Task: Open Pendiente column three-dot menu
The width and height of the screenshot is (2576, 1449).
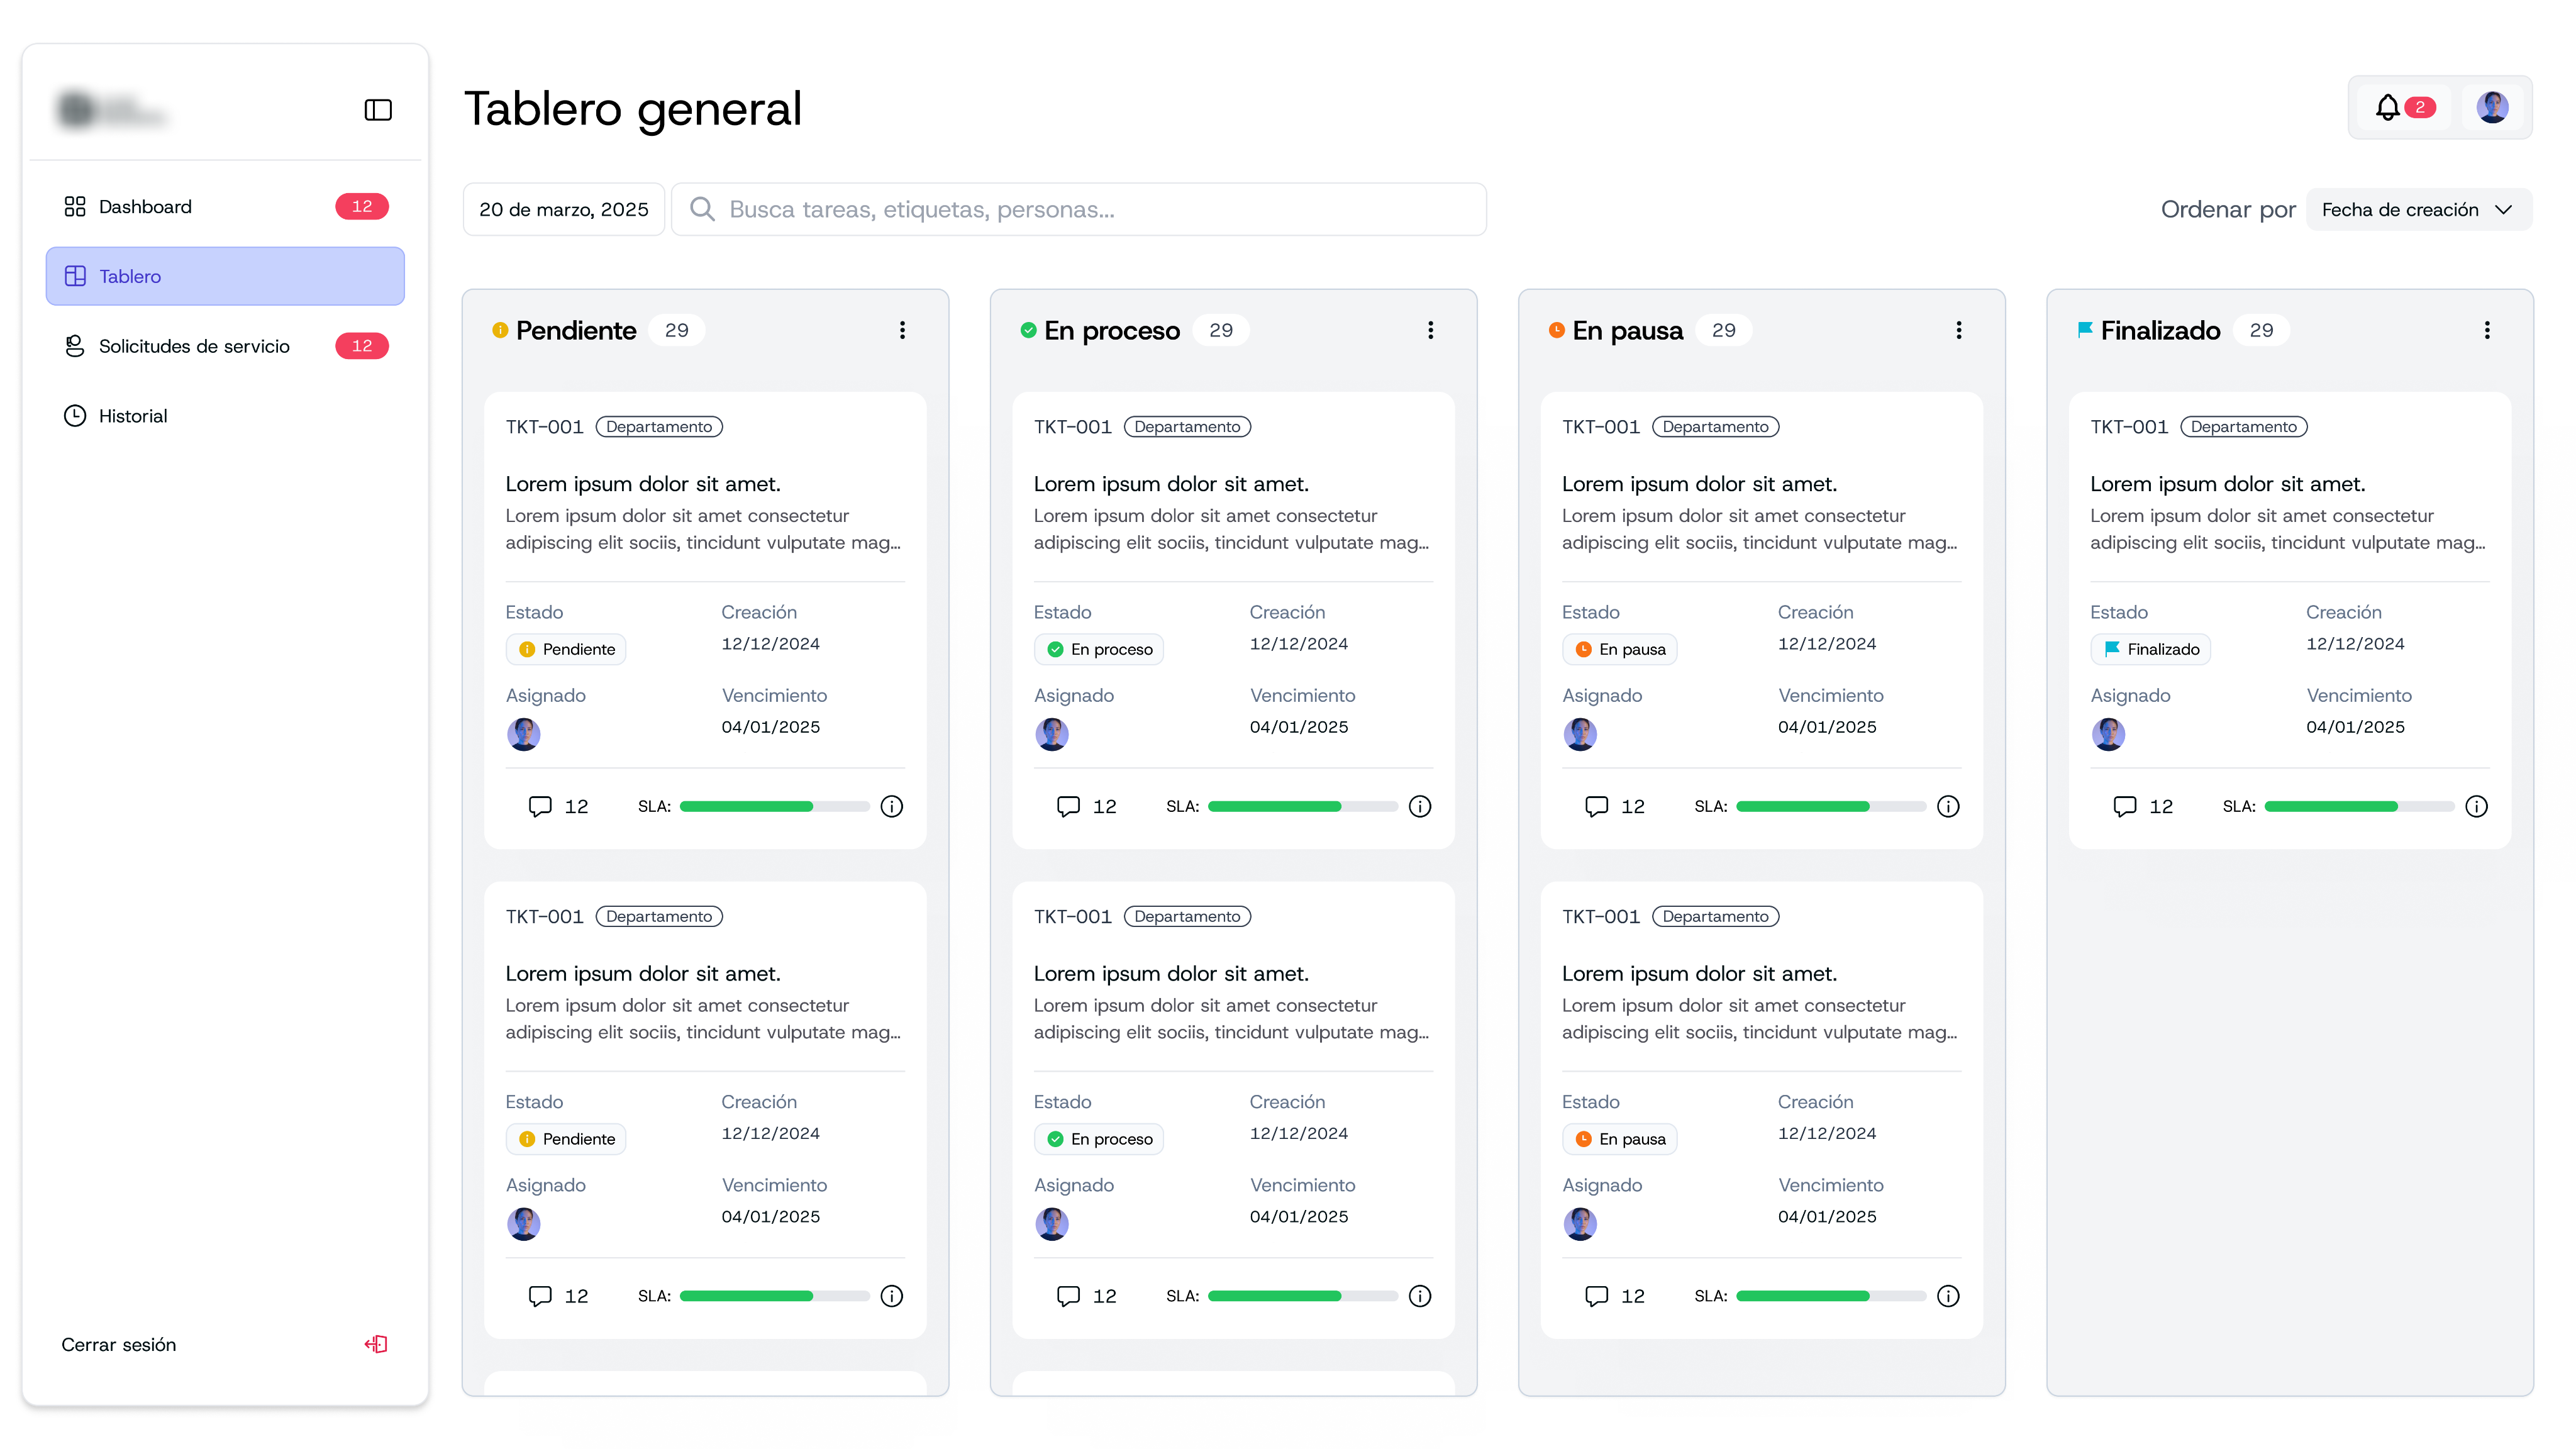Action: point(902,330)
